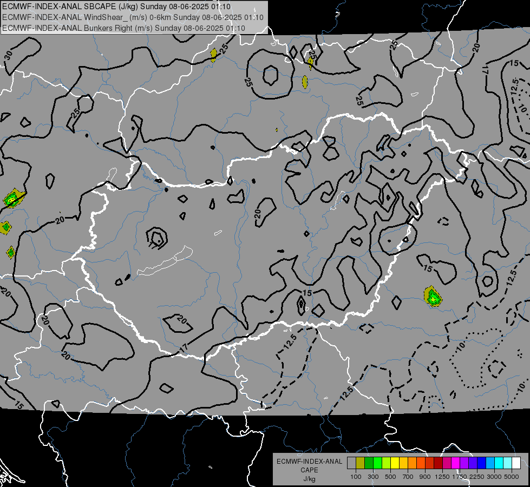Click the grey swatch in the CAPE legend
Image resolution: width=530 pixels, height=487 pixels.
point(352,463)
